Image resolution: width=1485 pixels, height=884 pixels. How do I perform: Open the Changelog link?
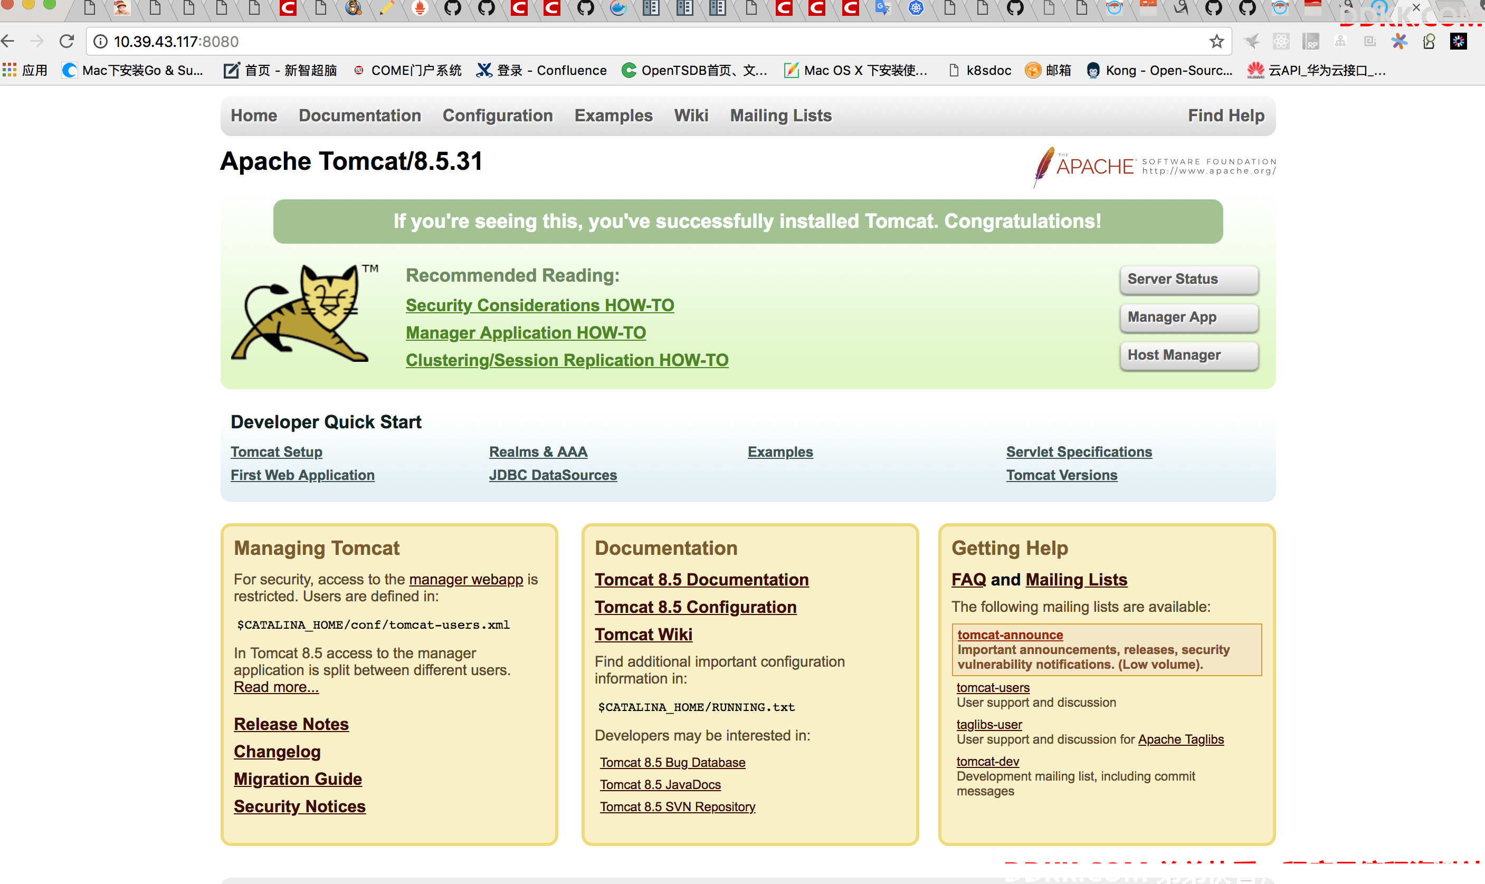pyautogui.click(x=277, y=751)
